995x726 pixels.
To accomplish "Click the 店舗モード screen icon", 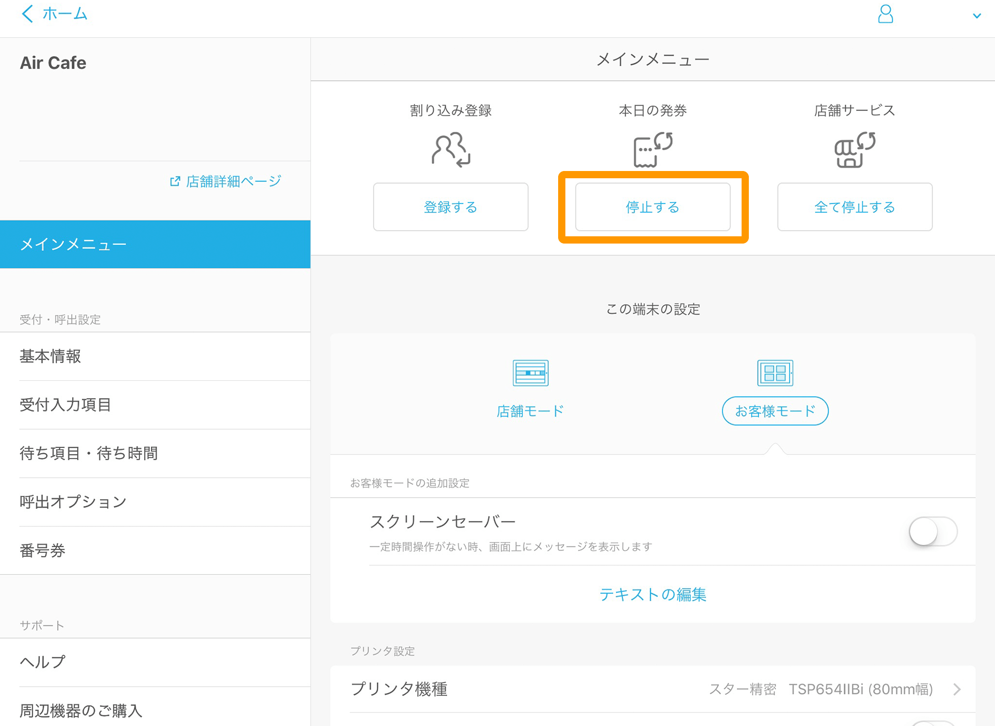I will pos(531,373).
